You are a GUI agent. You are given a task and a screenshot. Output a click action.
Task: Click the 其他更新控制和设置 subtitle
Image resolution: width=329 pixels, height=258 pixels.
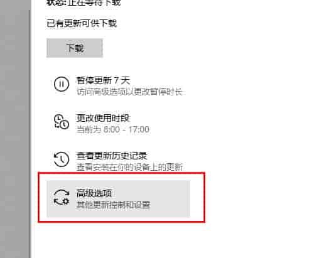[x=113, y=205]
